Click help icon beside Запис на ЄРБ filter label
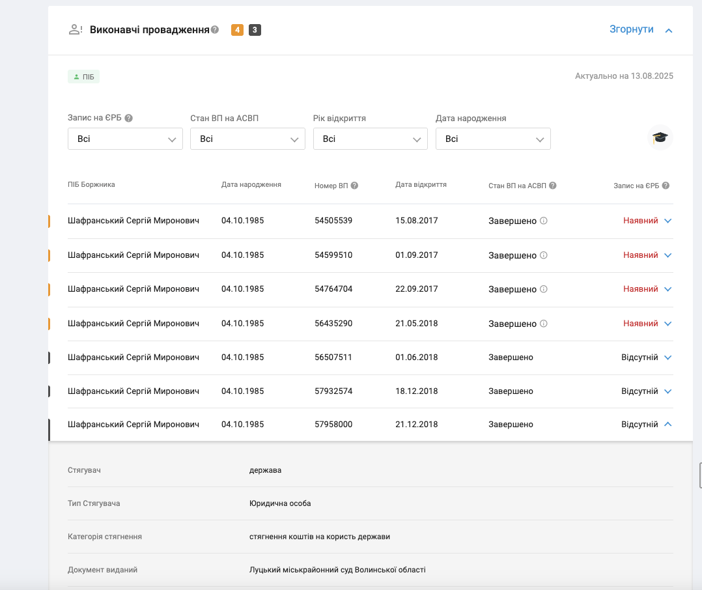702x590 pixels. [129, 119]
